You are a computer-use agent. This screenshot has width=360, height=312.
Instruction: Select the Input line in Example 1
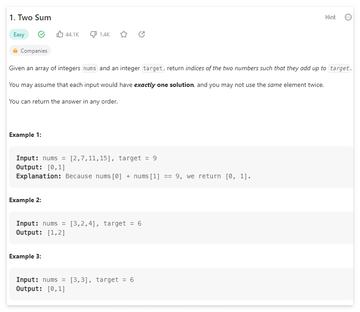pyautogui.click(x=85, y=158)
